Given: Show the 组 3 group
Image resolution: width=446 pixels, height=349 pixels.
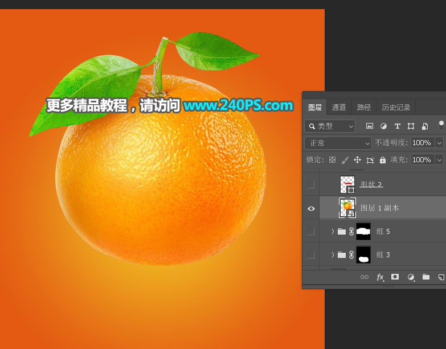Looking at the screenshot, I should 310,254.
